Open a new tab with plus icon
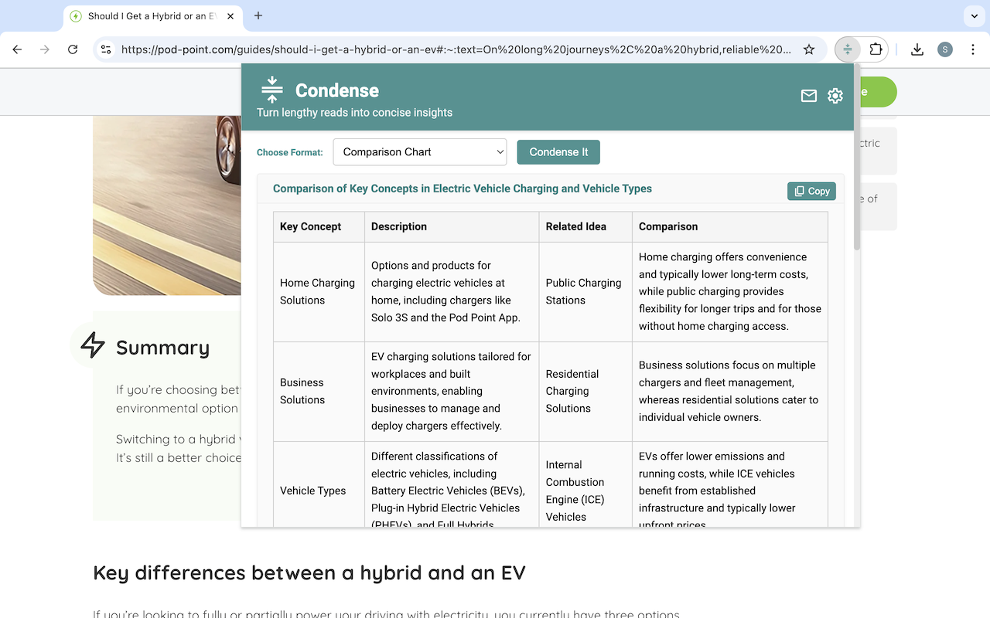 click(258, 15)
